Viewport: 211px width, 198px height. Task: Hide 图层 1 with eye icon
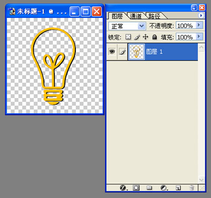112,52
